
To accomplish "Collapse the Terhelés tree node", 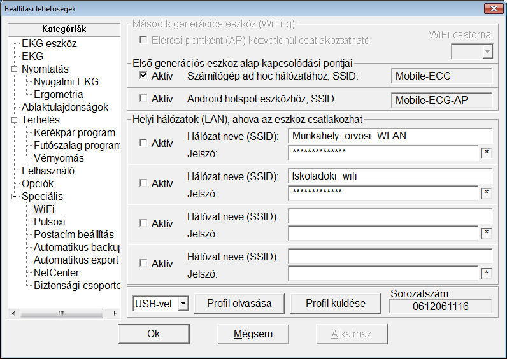I will click(x=14, y=120).
